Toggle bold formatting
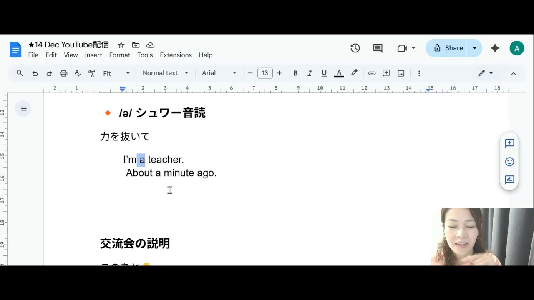534x300 pixels. coord(295,73)
